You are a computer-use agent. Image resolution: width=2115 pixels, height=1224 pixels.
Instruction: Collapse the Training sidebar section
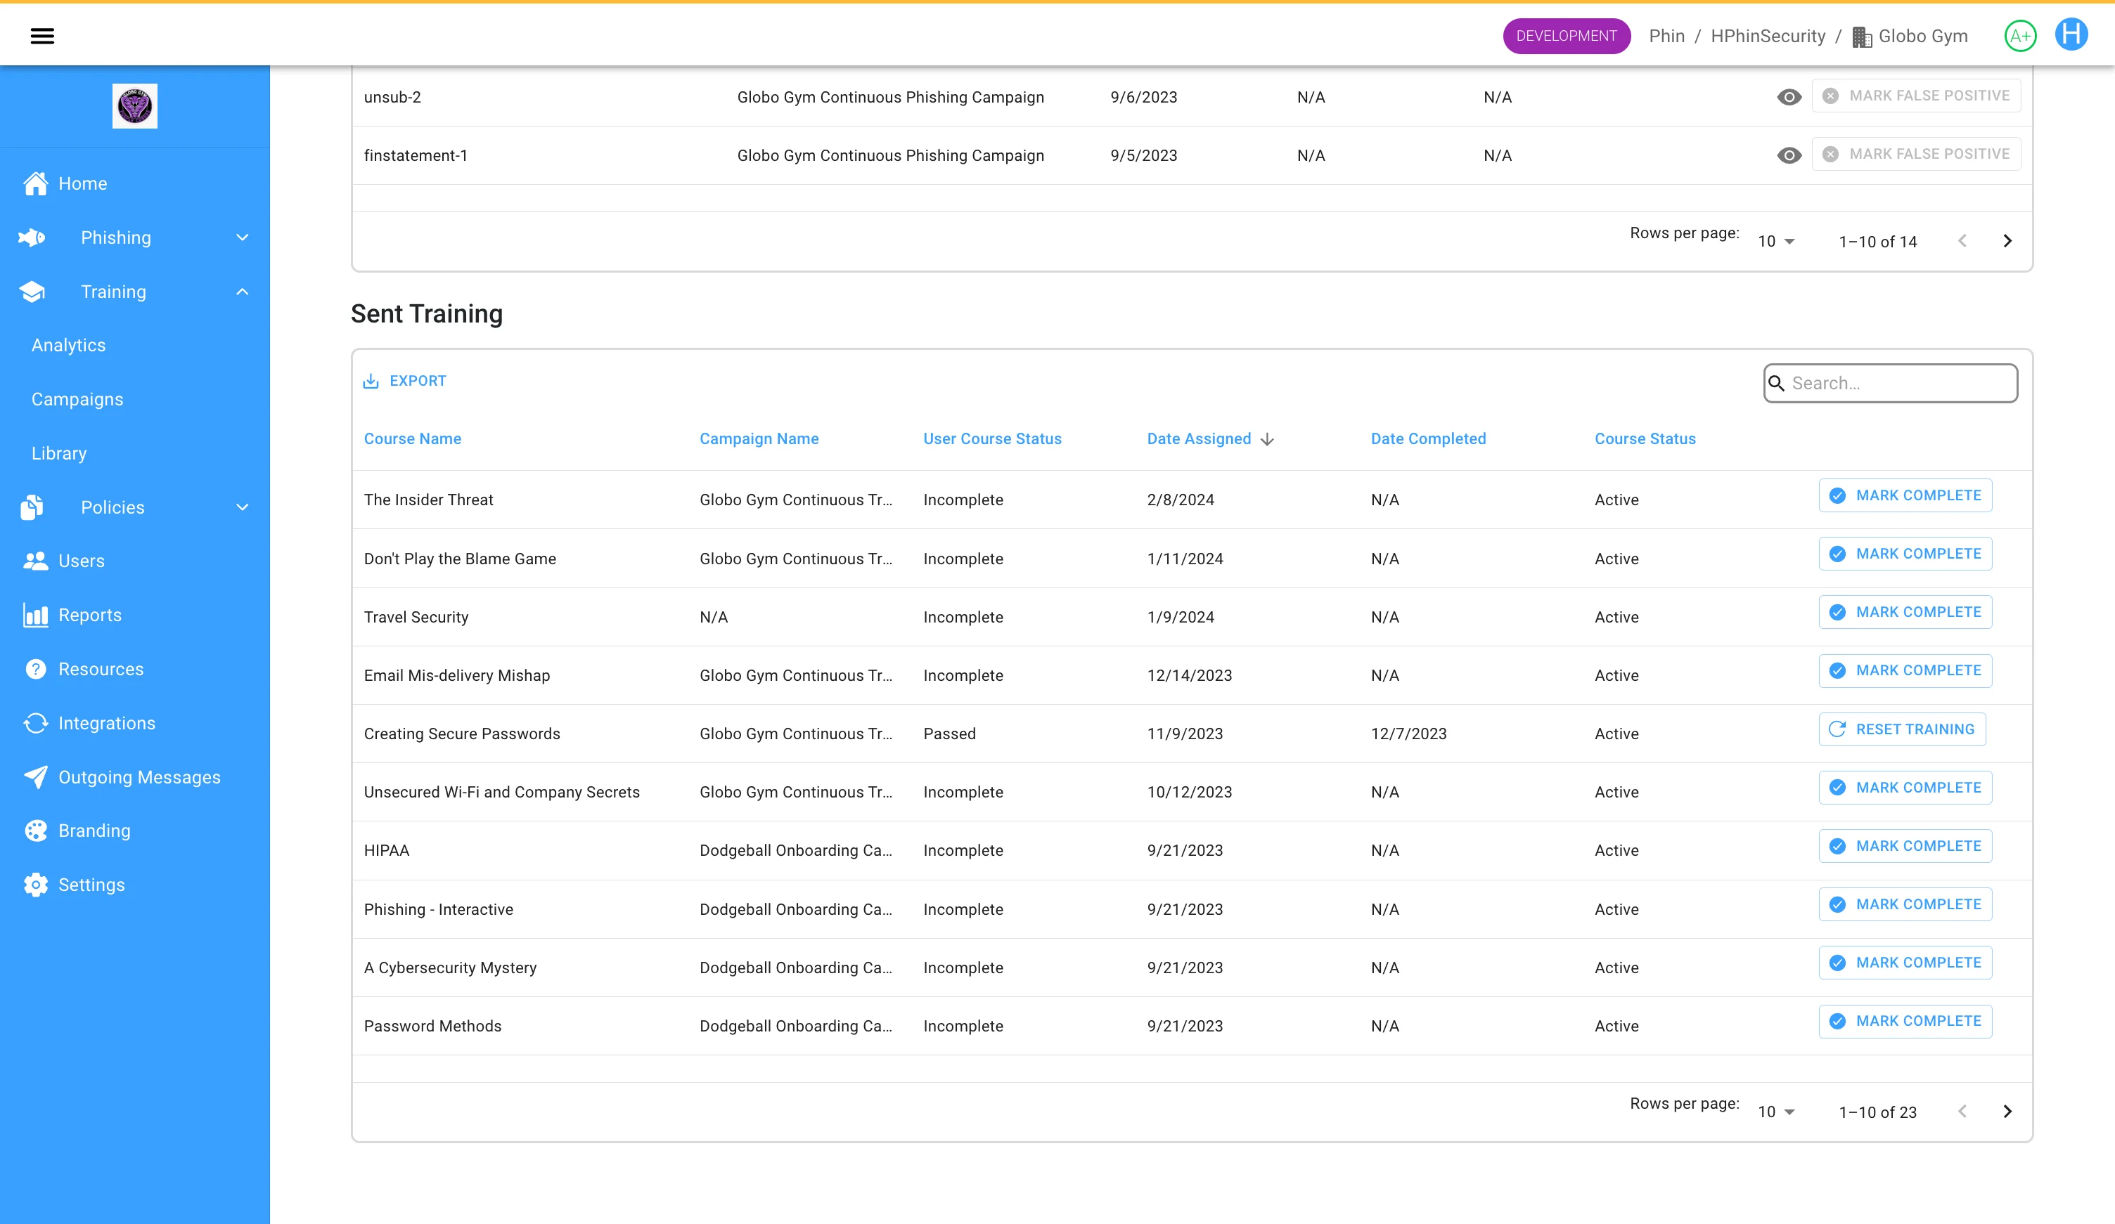[242, 292]
